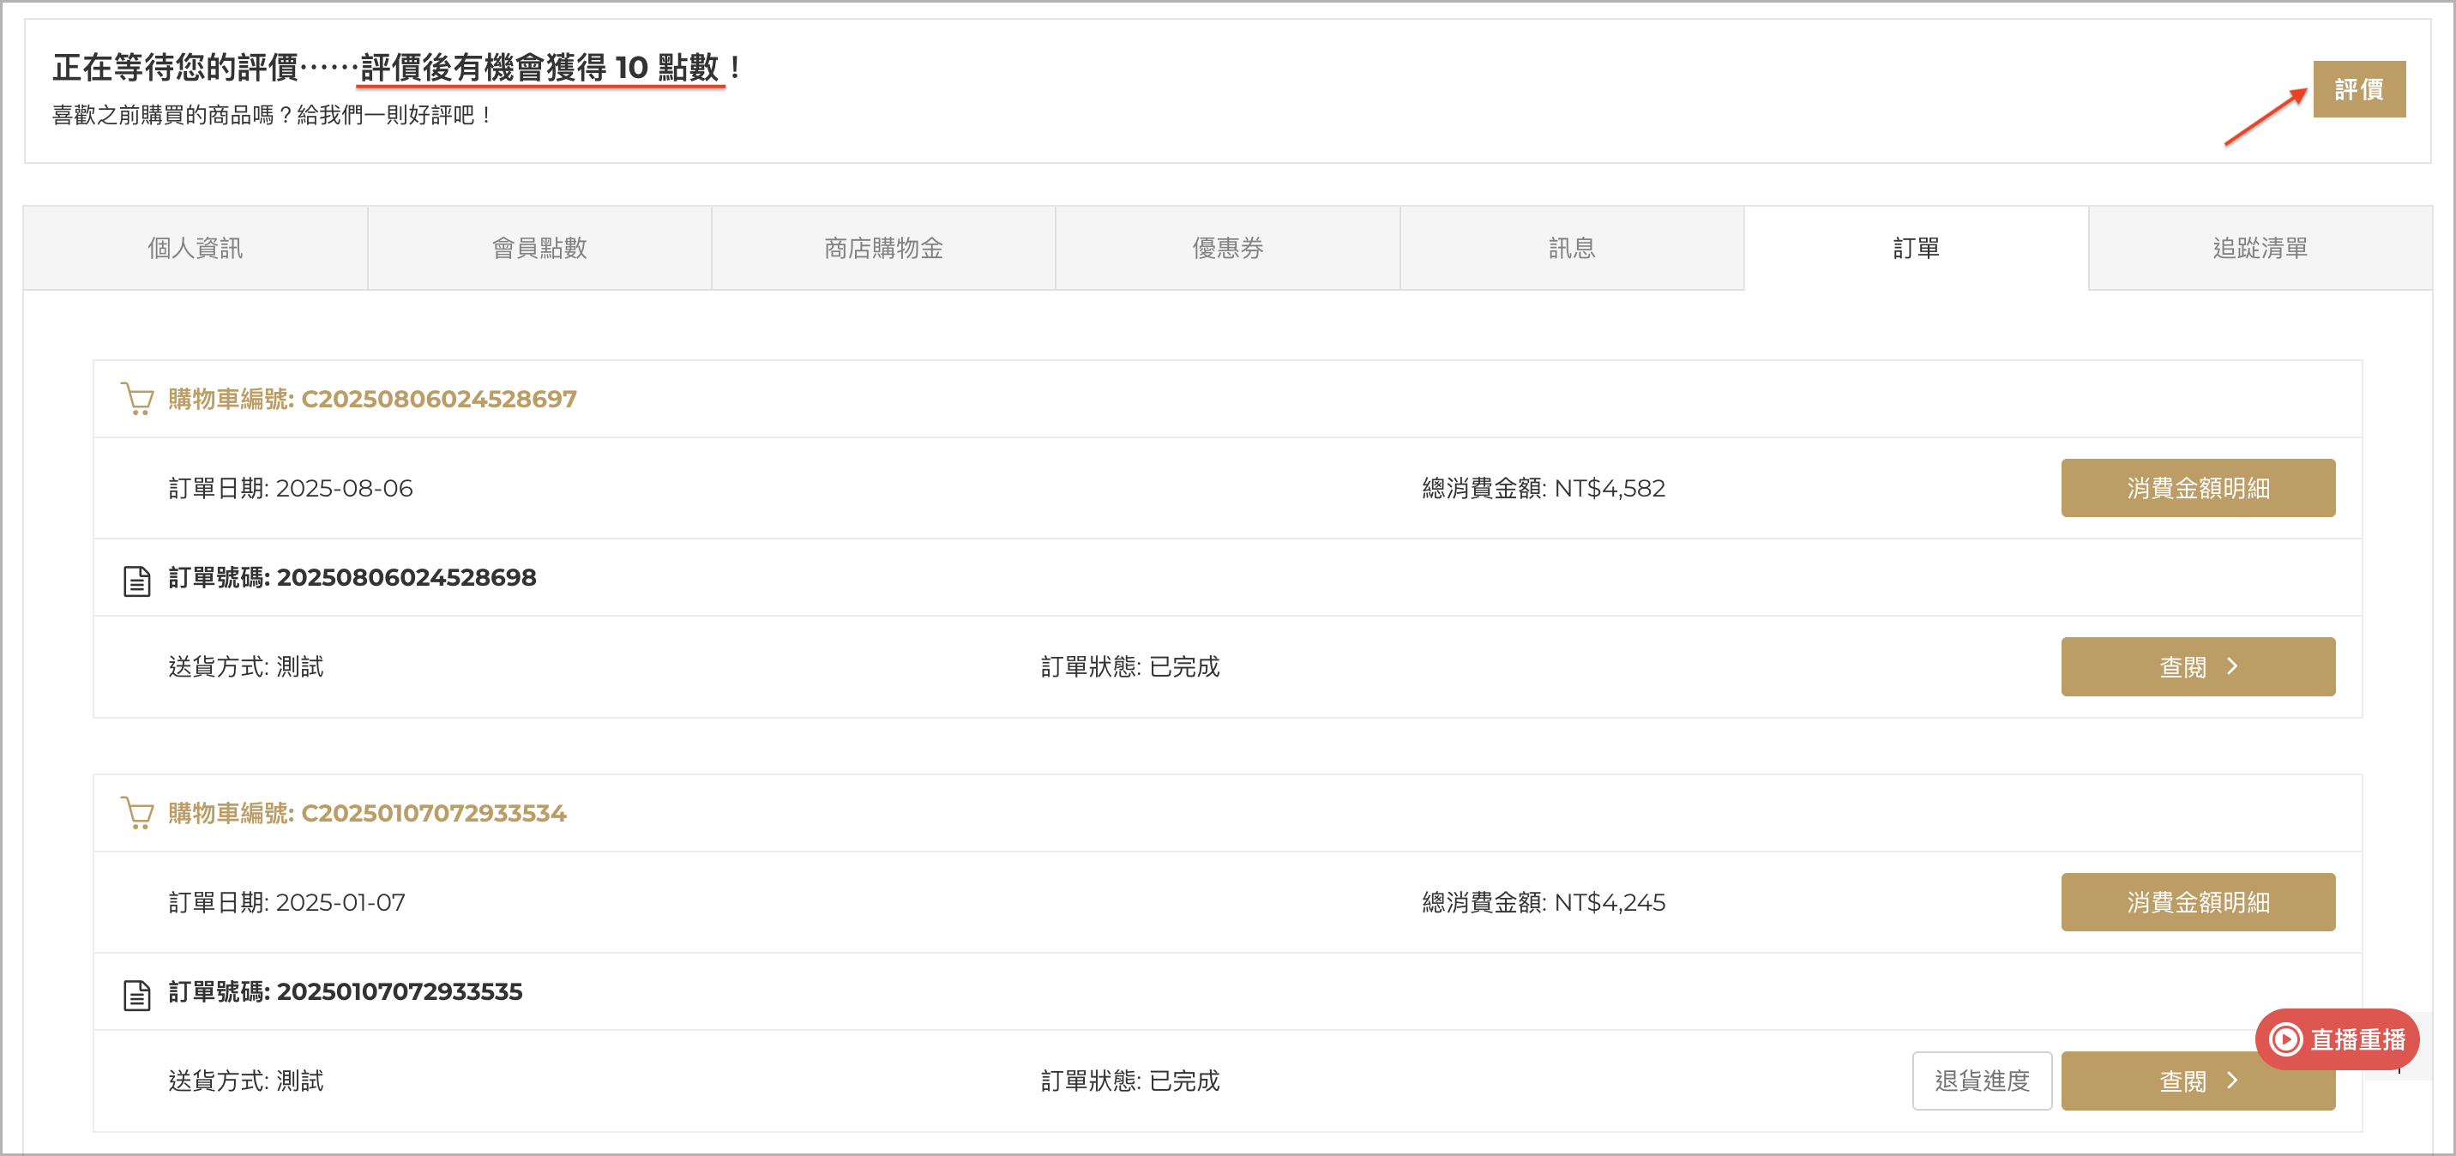Click the document icon beside order 20250107072933535
Viewport: 2456px width, 1156px height.
coord(137,994)
